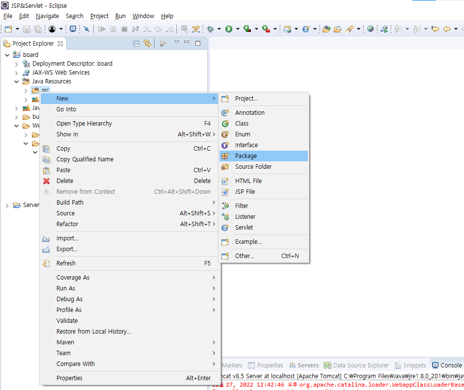Click Collapse All in Project Explorer
The image size is (464, 390).
tap(136, 44)
